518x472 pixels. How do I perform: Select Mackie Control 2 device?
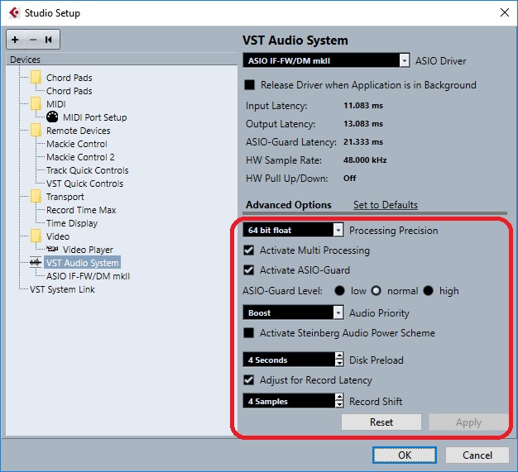(80, 157)
